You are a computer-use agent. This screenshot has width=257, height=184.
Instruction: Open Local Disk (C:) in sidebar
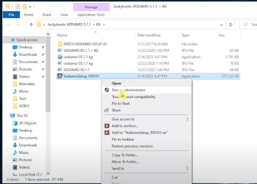(30, 175)
